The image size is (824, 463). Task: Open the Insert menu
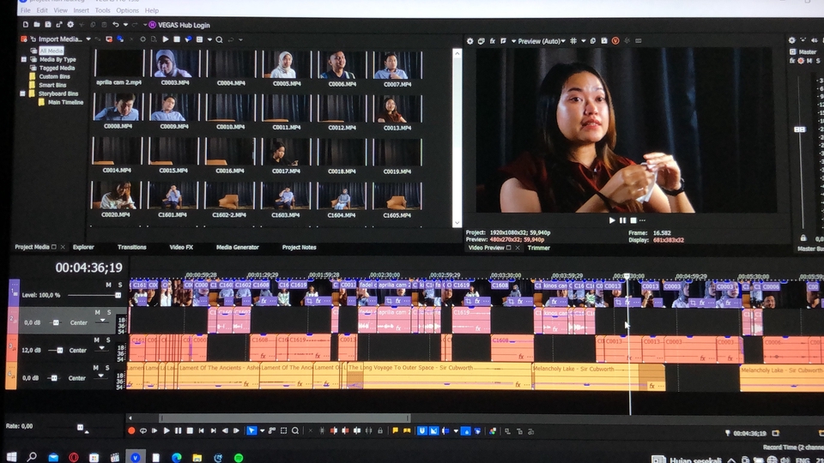[81, 10]
